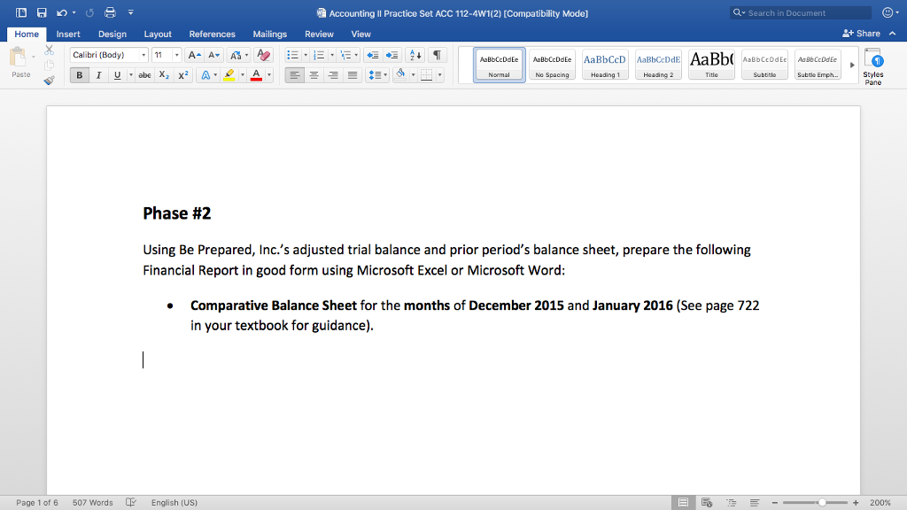Apply bold formatting to selected text

[79, 74]
